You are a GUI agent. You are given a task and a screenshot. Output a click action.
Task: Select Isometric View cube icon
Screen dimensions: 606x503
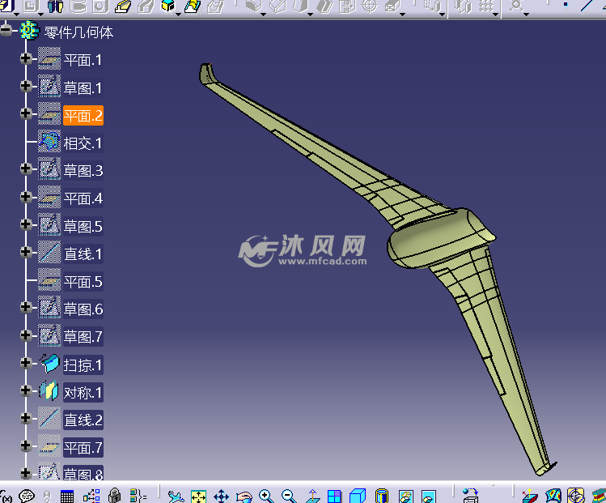point(358,496)
